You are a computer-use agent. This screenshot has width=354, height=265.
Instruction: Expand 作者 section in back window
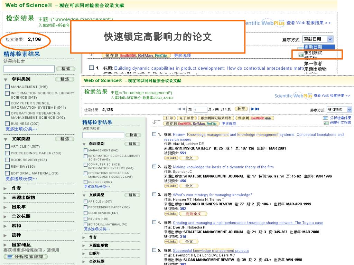[5, 188]
